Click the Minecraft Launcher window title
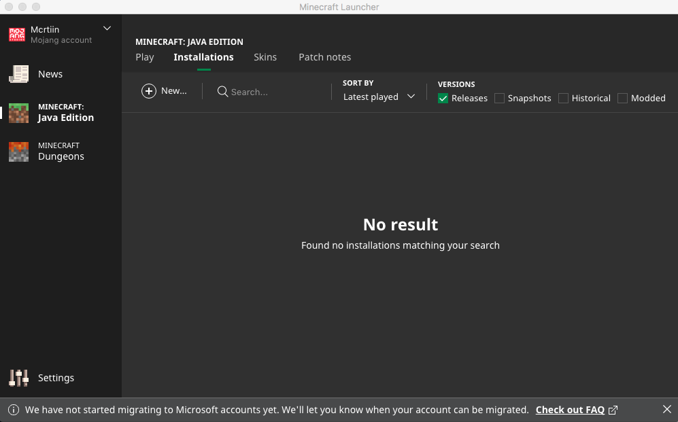The height and width of the screenshot is (422, 678). 339,7
